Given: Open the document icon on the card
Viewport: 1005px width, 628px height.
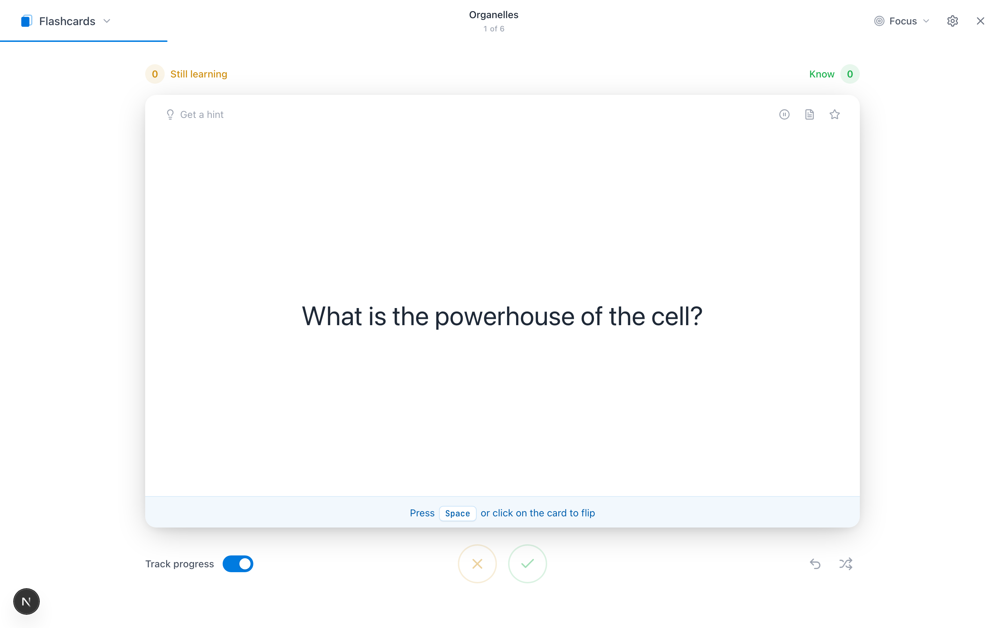Looking at the screenshot, I should 809,114.
